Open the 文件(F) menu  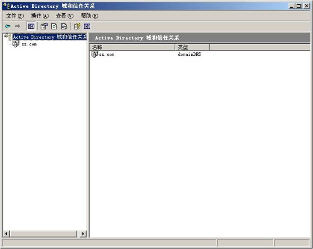coord(15,16)
